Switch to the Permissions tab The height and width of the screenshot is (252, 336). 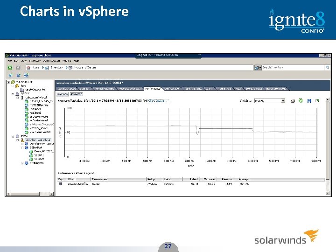point(224,89)
